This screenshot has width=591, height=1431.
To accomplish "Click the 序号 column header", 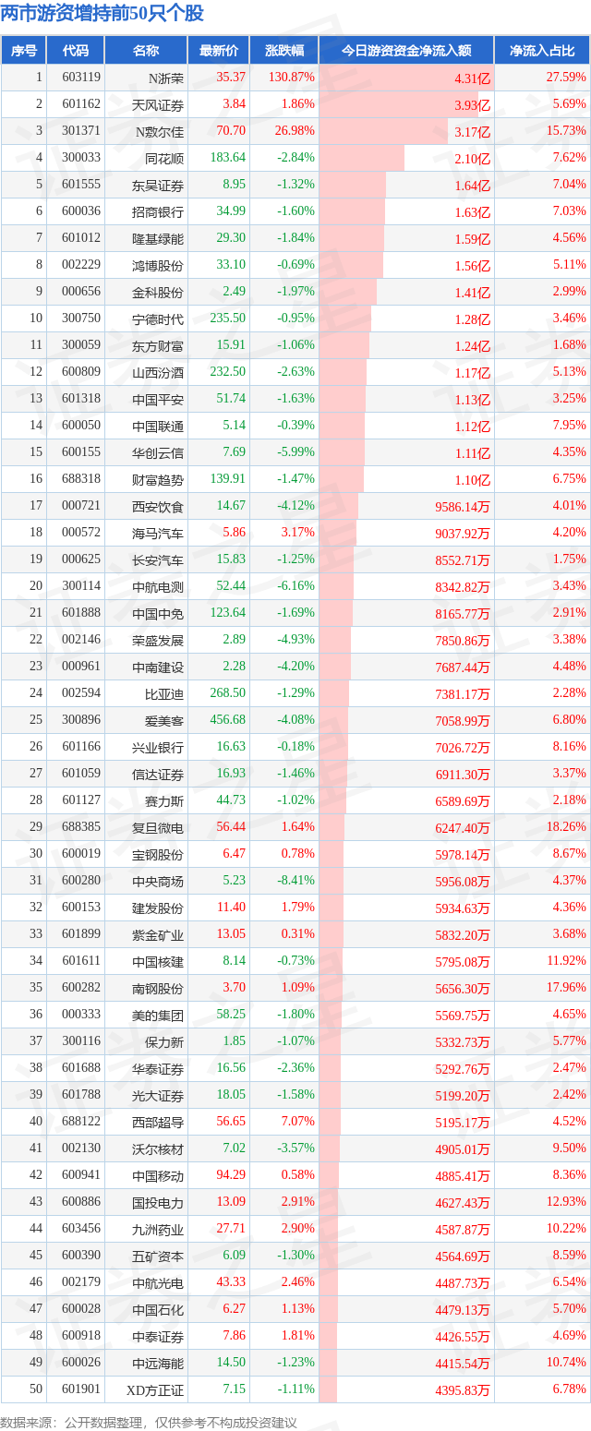I will [23, 51].
